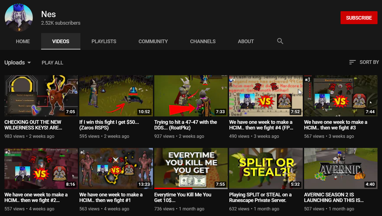Open the HCIM fight #2 thumbnail
Image resolution: width=382 pixels, height=216 pixels.
point(41,168)
